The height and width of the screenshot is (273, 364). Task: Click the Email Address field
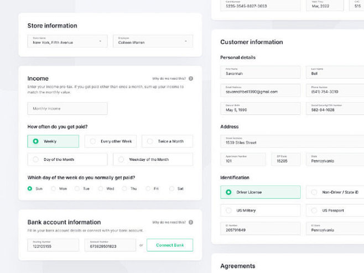point(260,90)
